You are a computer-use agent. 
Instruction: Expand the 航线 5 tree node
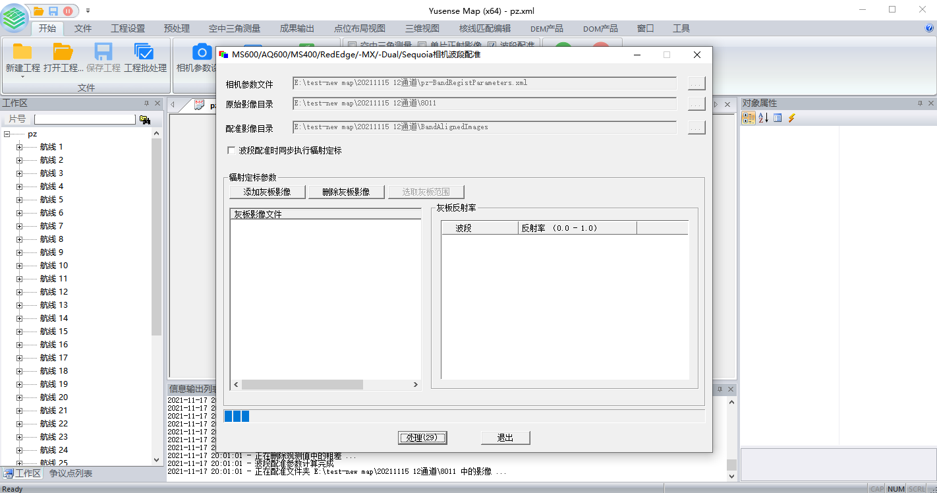[19, 200]
